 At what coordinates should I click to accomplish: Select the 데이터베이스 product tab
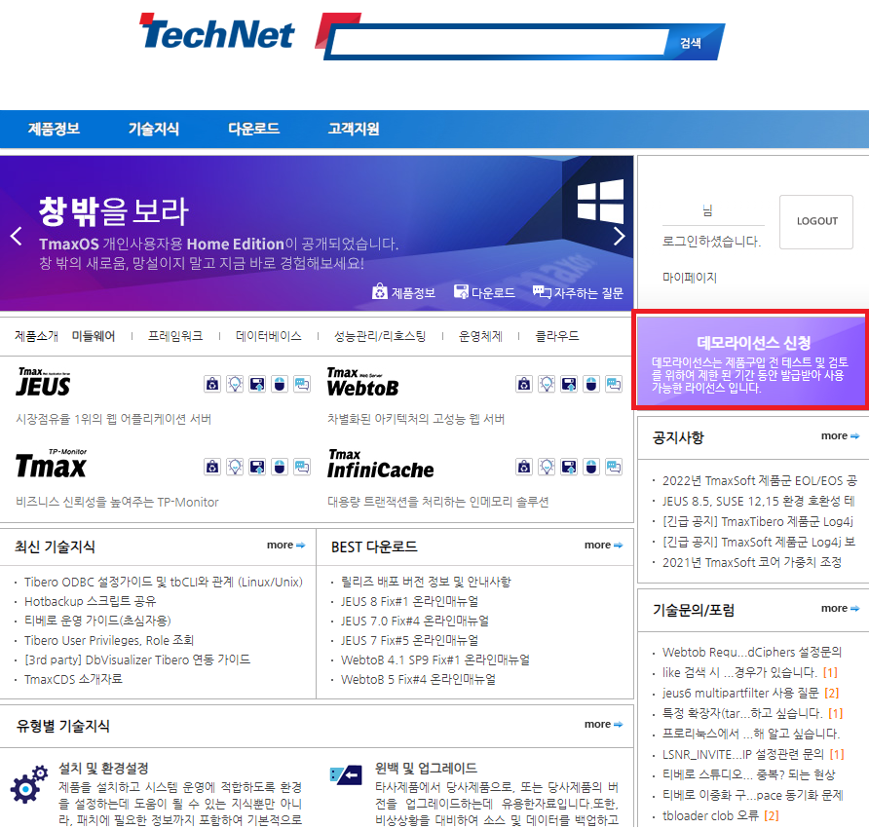[x=268, y=336]
